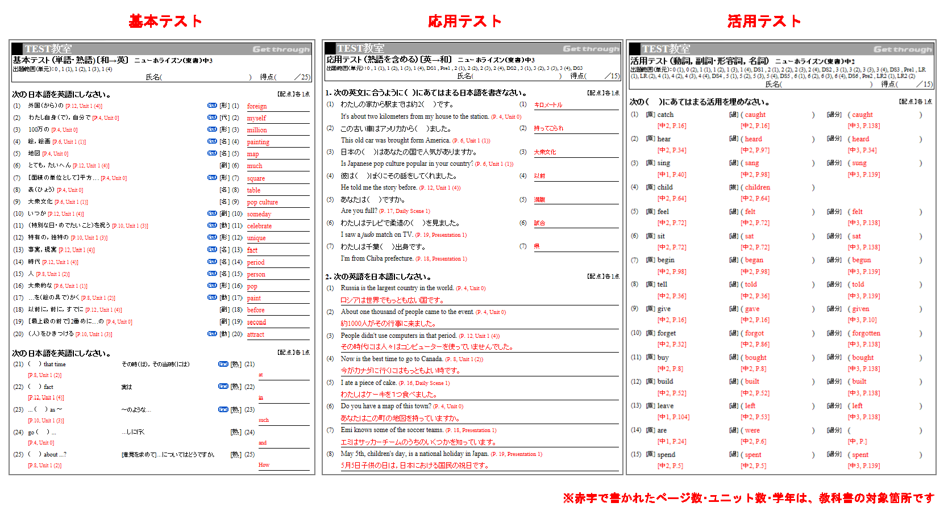Click the New badge beside the million answer
948x511 pixels.
[x=212, y=129]
